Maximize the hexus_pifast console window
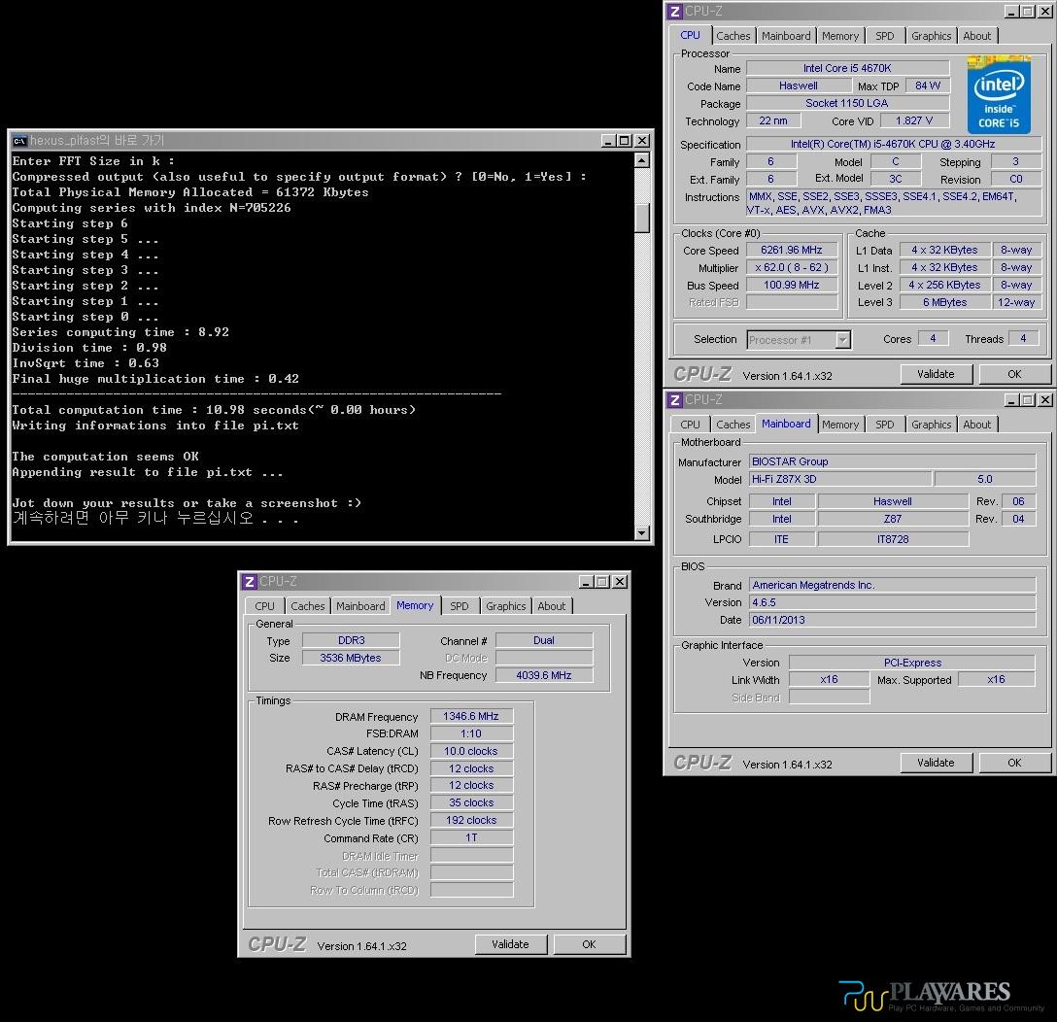The width and height of the screenshot is (1057, 1022). (625, 140)
